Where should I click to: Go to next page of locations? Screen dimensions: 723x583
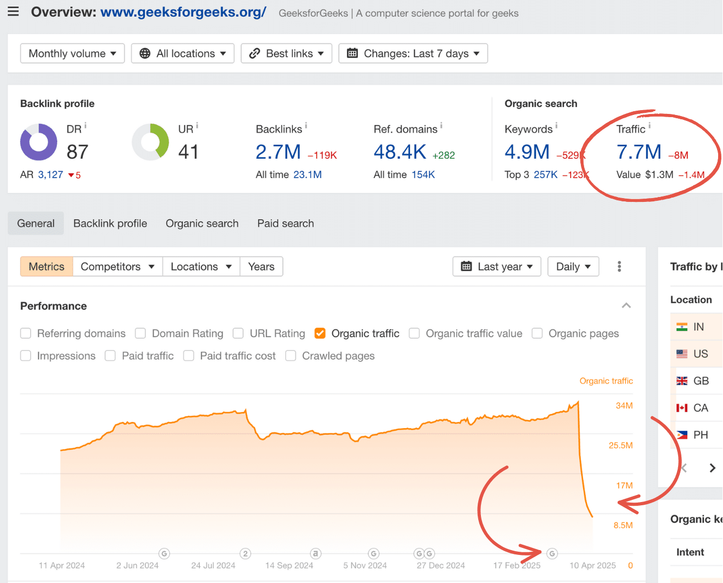tap(712, 468)
